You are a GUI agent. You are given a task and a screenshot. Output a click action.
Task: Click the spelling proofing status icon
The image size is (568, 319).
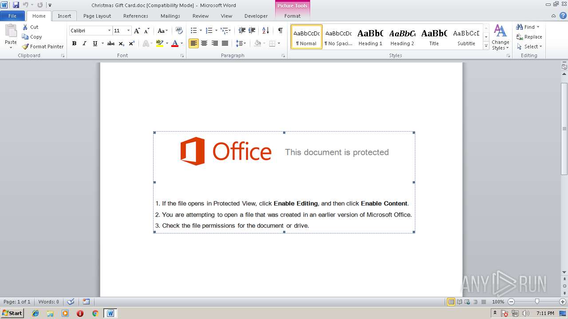click(70, 302)
